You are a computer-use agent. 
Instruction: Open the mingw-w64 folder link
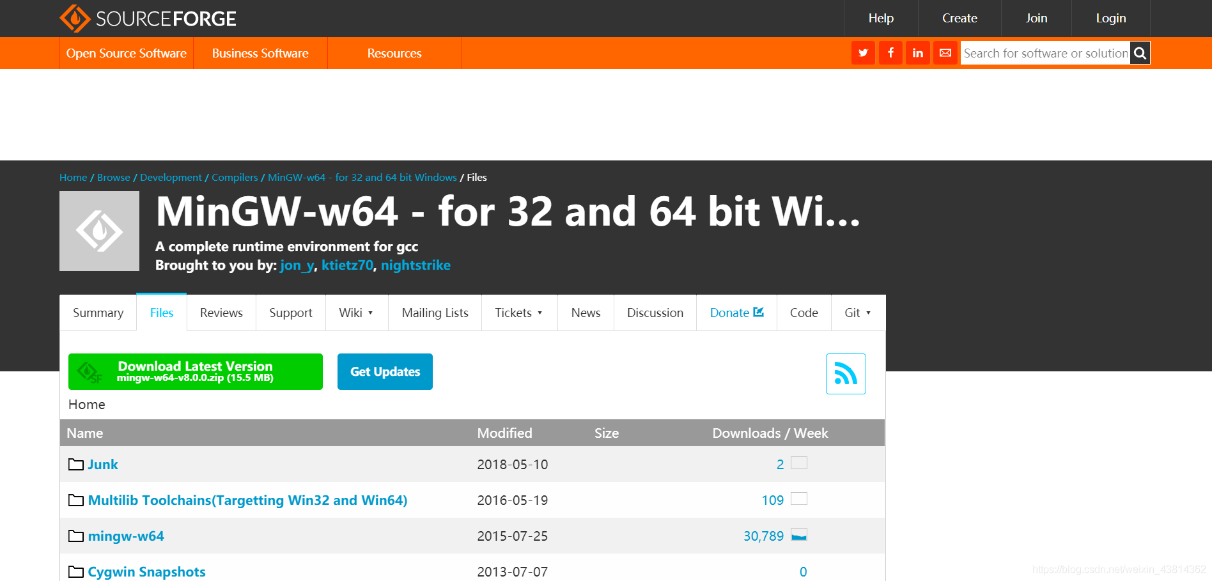pyautogui.click(x=126, y=536)
